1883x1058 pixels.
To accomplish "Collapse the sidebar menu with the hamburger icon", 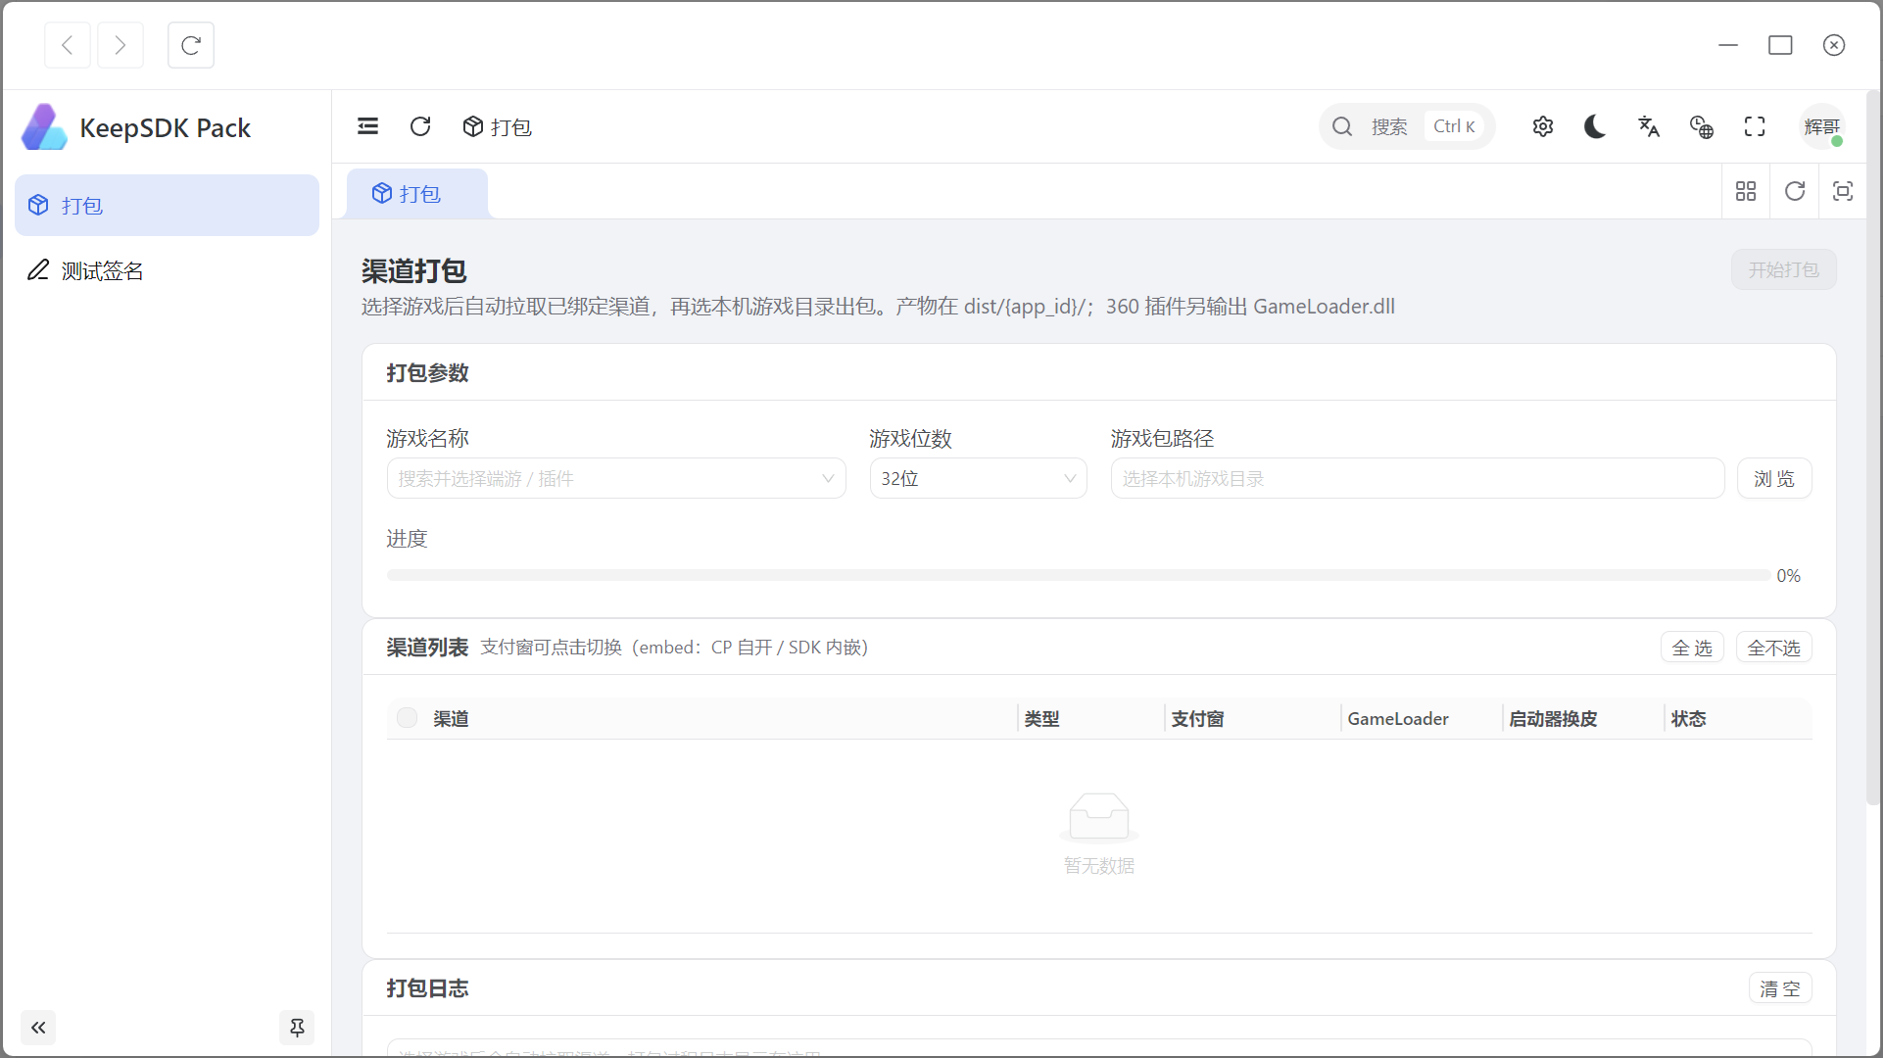I will [x=368, y=126].
